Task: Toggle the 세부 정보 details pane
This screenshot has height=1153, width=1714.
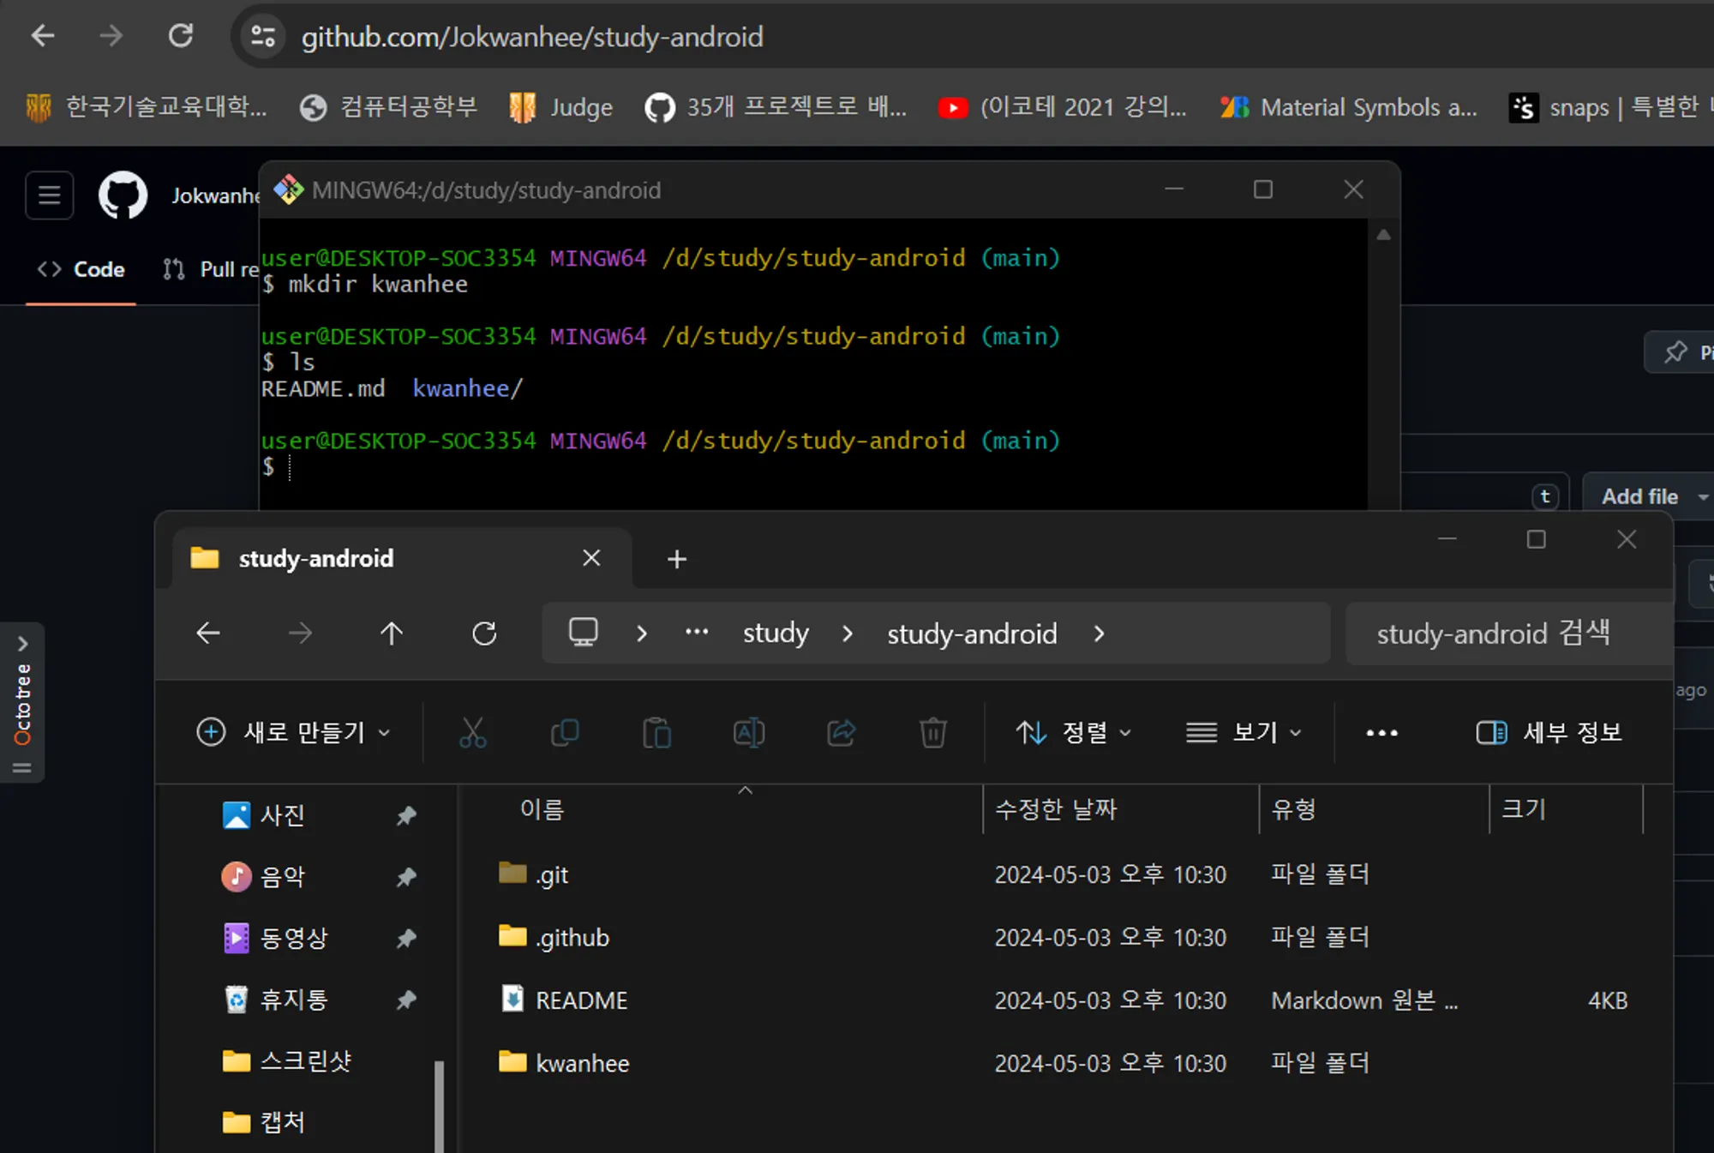Action: pyautogui.click(x=1549, y=732)
